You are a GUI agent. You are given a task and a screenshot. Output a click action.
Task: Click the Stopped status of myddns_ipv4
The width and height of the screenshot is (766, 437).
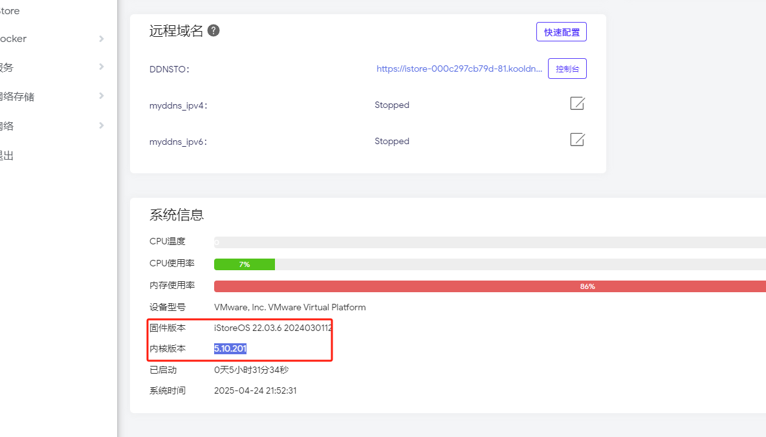[x=392, y=105]
